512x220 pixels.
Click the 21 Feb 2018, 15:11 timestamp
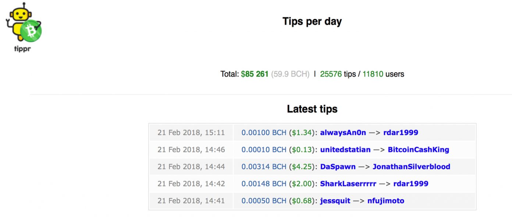(x=191, y=133)
